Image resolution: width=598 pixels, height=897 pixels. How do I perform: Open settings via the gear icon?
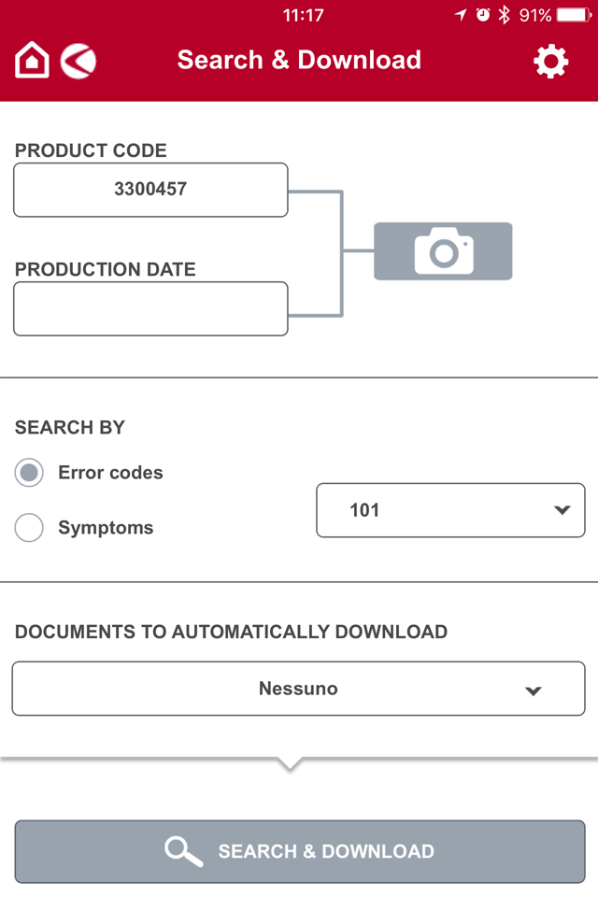tap(550, 61)
